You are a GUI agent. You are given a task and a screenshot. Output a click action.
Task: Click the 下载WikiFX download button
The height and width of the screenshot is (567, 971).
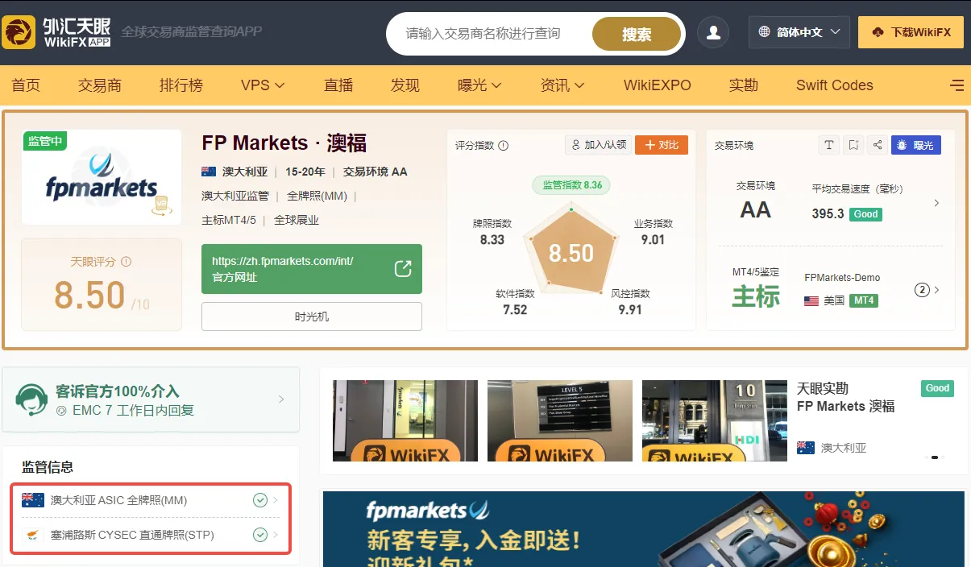point(911,32)
